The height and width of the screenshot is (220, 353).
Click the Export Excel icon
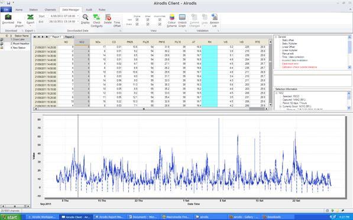30,17
